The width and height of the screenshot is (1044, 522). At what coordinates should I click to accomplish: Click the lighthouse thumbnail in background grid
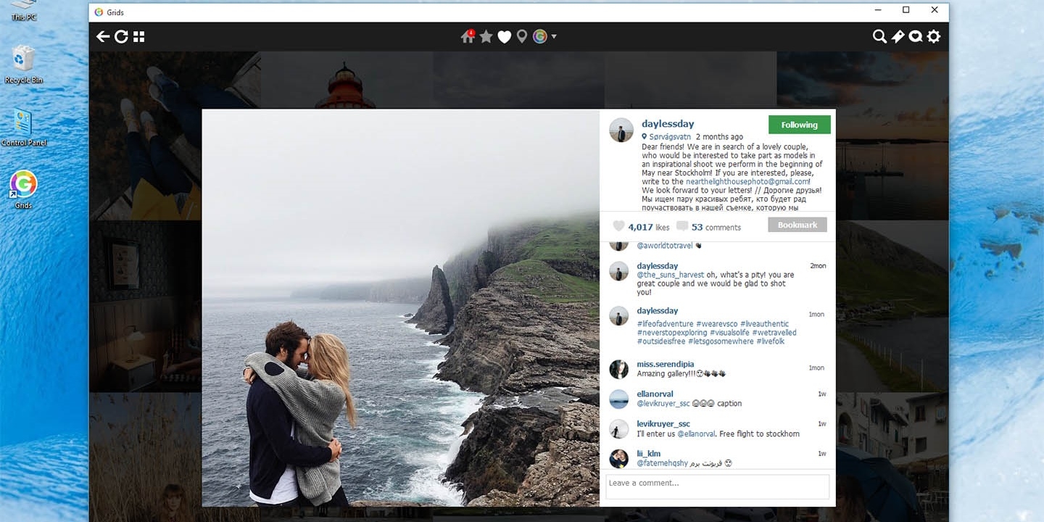[347, 80]
